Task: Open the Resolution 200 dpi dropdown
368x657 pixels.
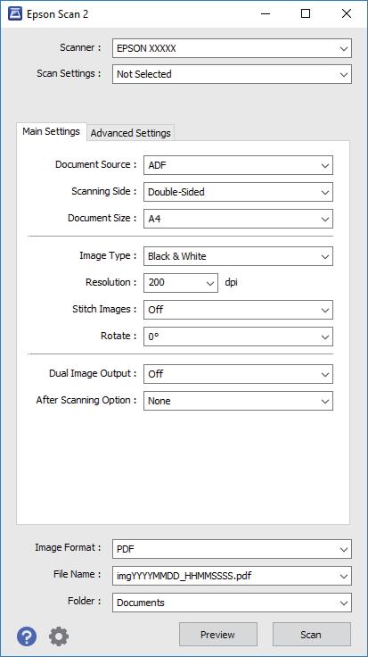Action: (181, 283)
